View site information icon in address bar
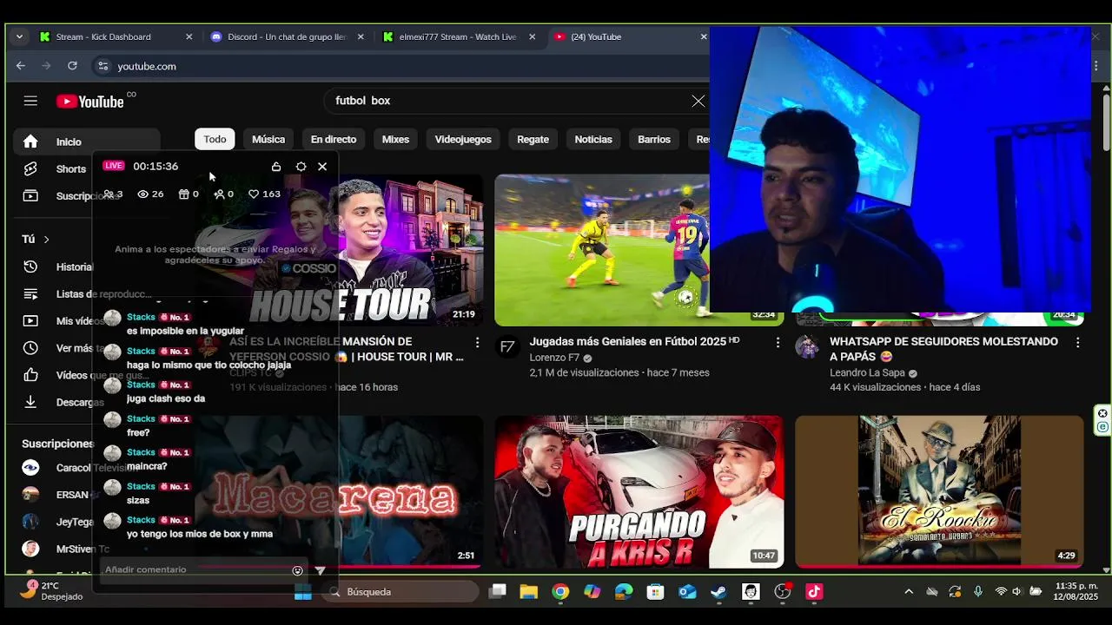Image resolution: width=1112 pixels, height=625 pixels. click(103, 66)
